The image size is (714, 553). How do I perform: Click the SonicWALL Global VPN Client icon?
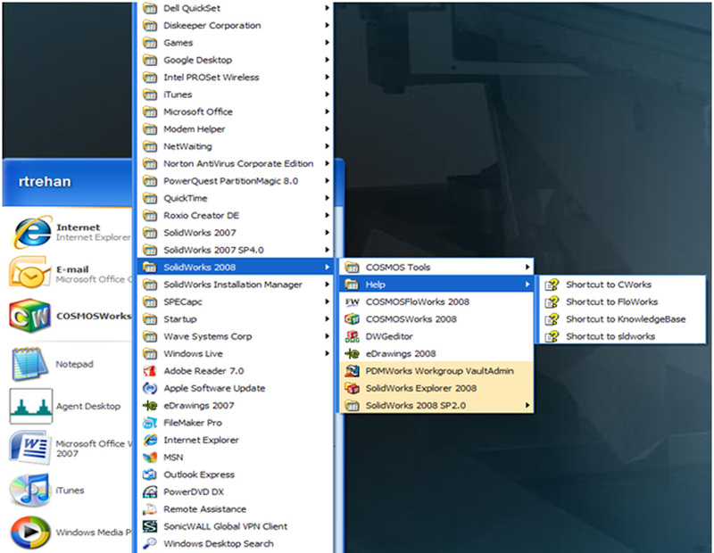(150, 526)
